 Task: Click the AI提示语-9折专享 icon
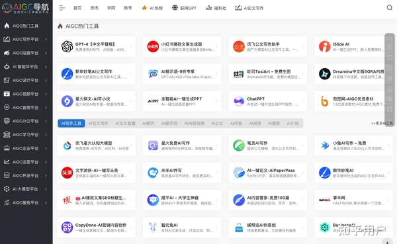153,74
